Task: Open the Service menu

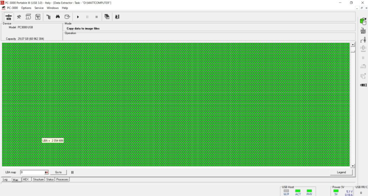Action: click(39, 8)
